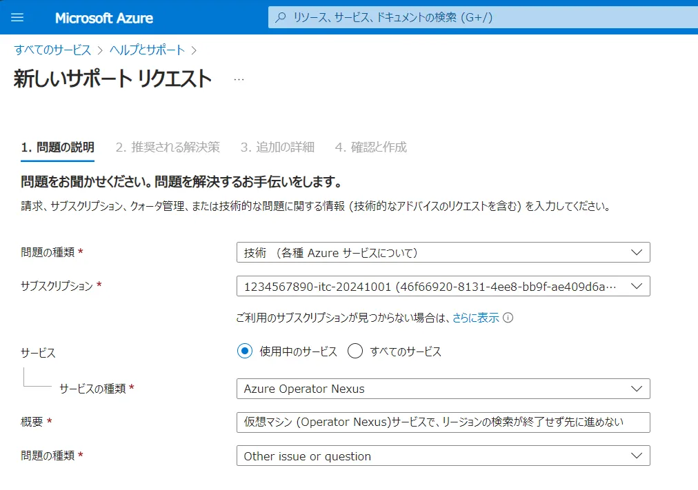Viewport: 698px width, 490px height.
Task: Switch to 2. 推奨される解決策 tab
Action: 168,147
